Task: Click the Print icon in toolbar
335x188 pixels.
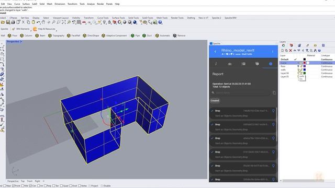Action: pyautogui.click(x=13, y=22)
